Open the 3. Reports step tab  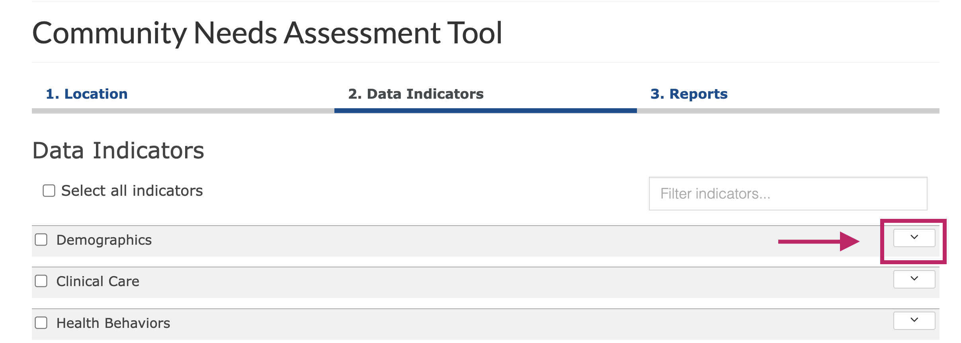pyautogui.click(x=689, y=94)
